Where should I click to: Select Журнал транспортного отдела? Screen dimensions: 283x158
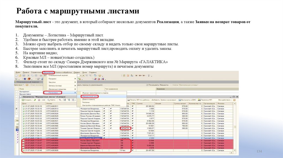pos(95,93)
